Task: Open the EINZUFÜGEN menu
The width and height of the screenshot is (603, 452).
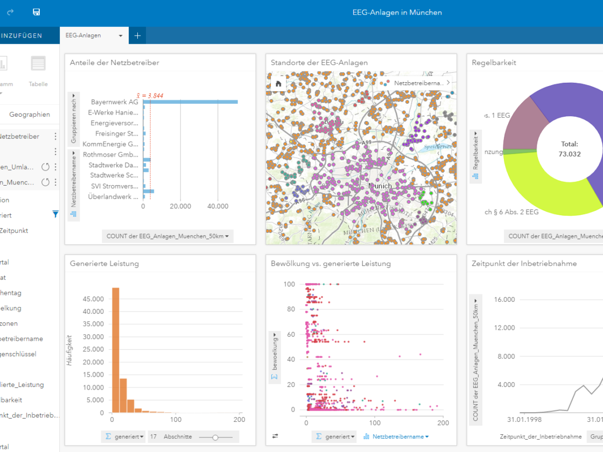Action: [20, 36]
